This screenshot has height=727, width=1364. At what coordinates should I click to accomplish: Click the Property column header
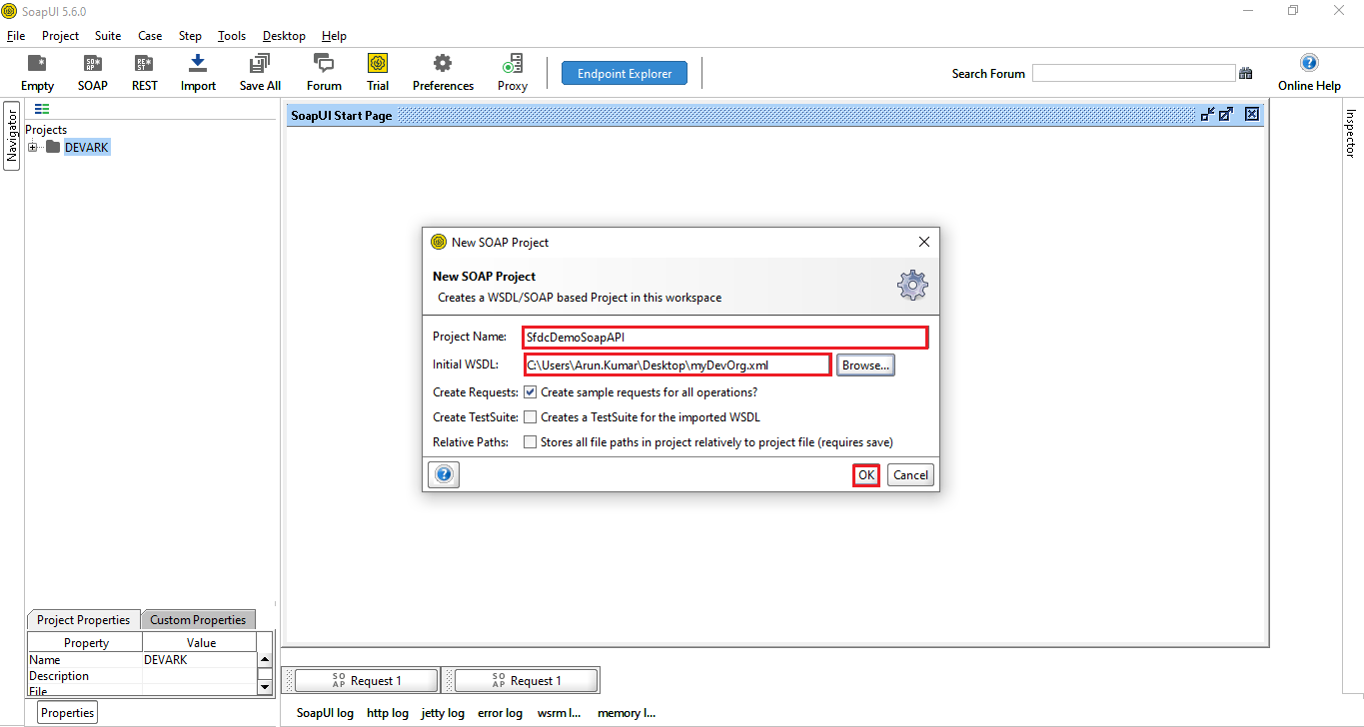tap(86, 643)
